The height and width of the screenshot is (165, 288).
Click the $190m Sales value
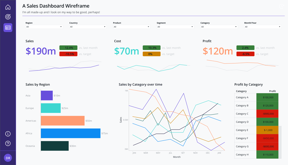click(x=40, y=51)
